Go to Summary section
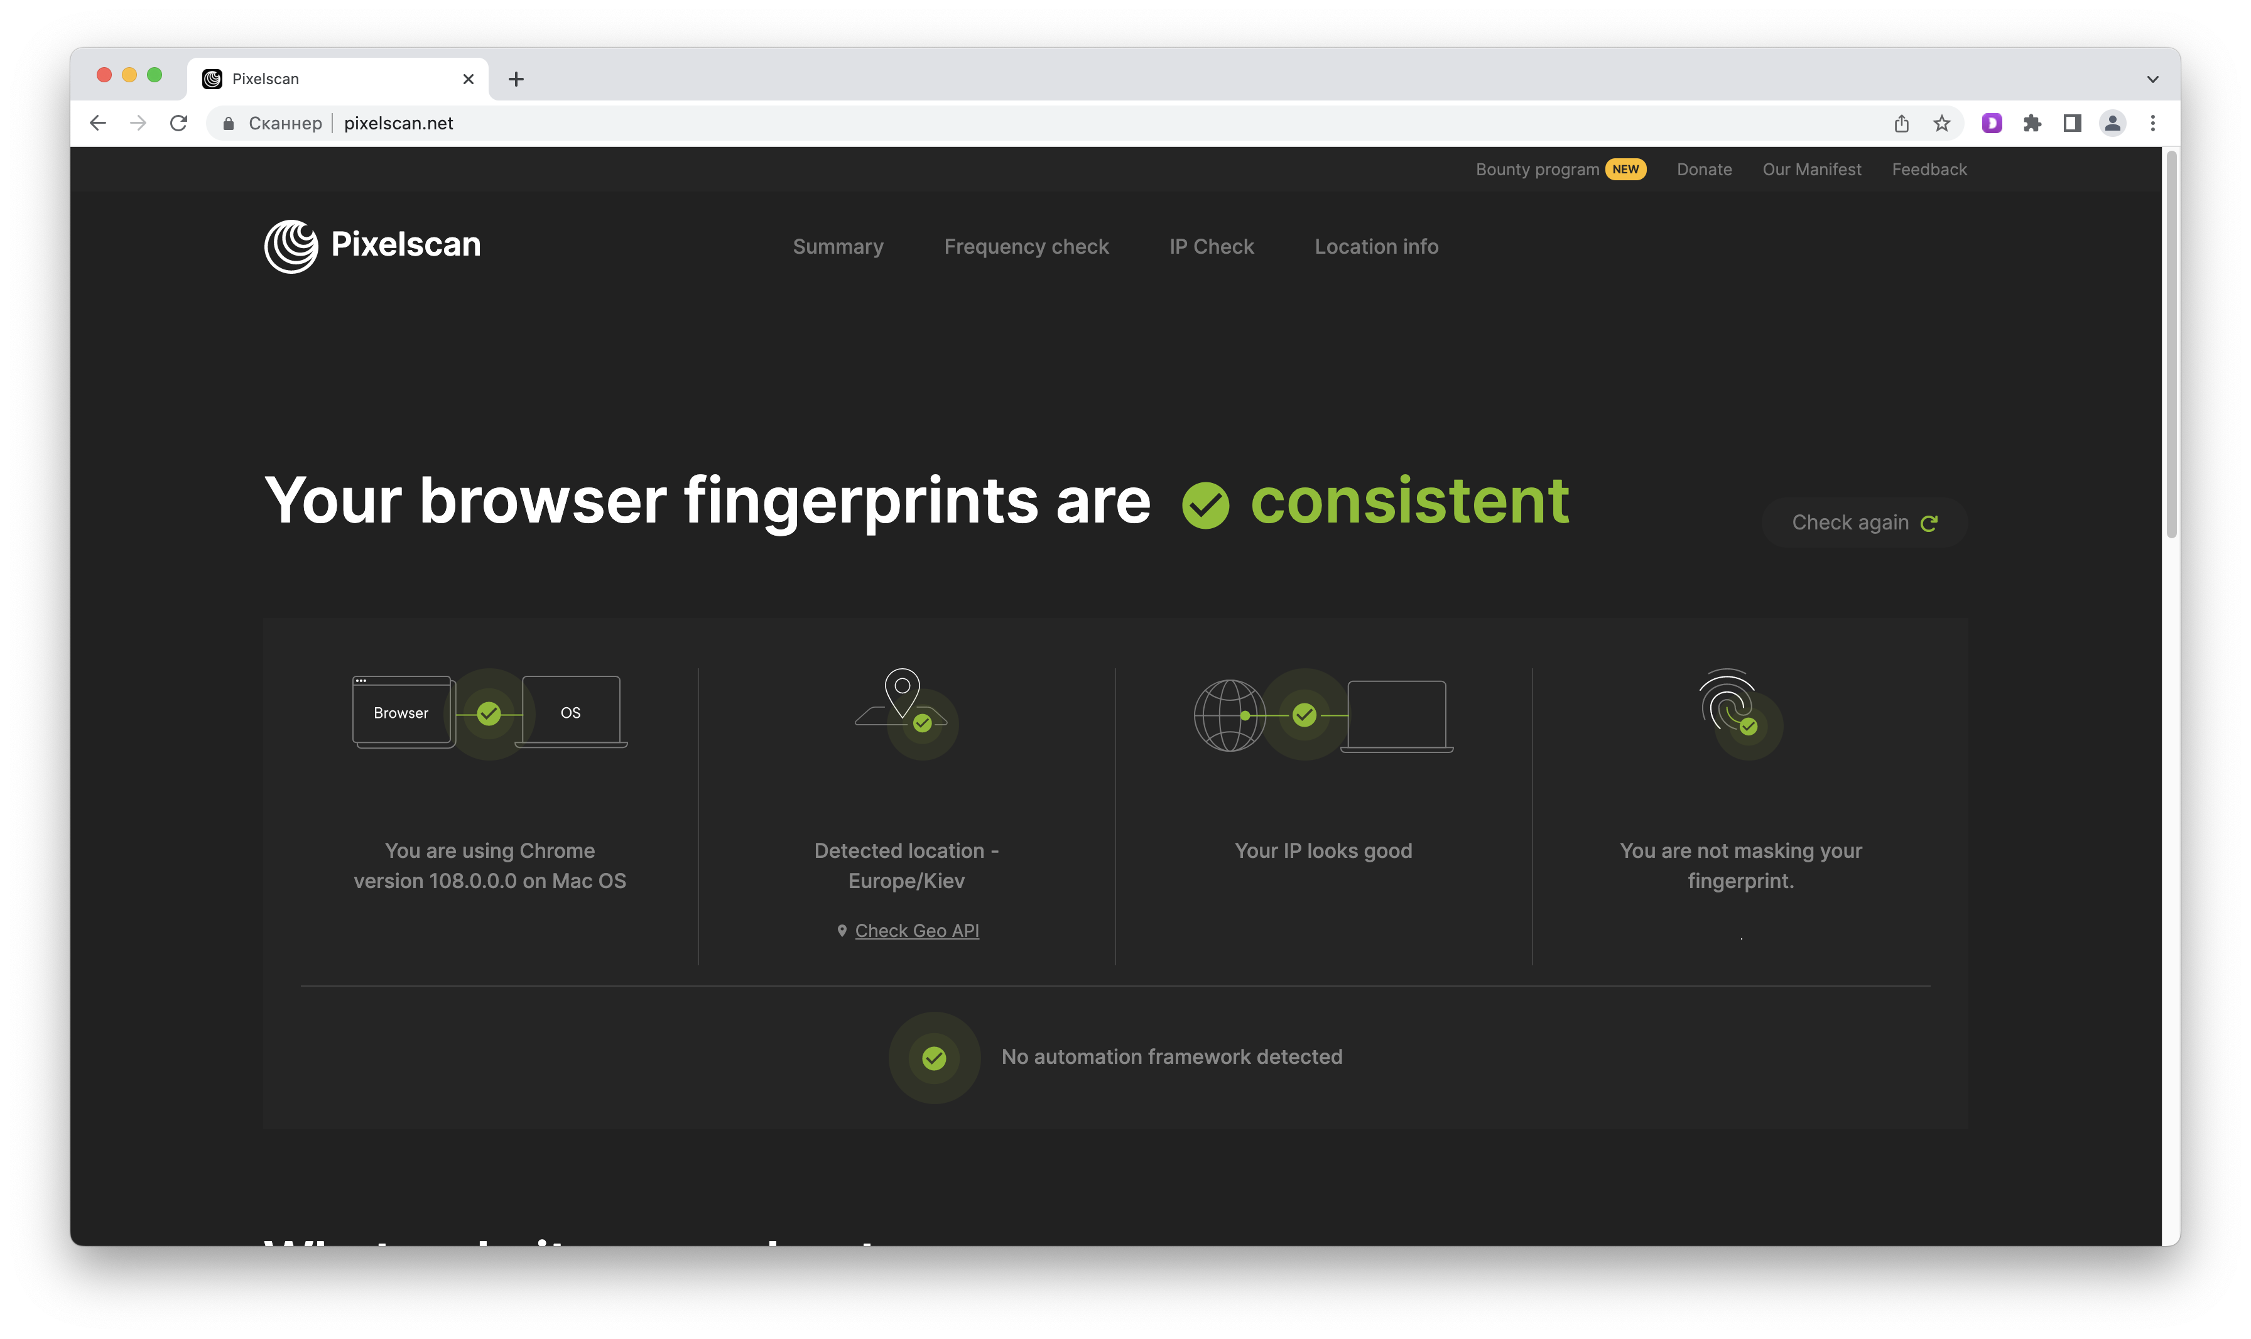This screenshot has height=1339, width=2251. click(x=838, y=246)
